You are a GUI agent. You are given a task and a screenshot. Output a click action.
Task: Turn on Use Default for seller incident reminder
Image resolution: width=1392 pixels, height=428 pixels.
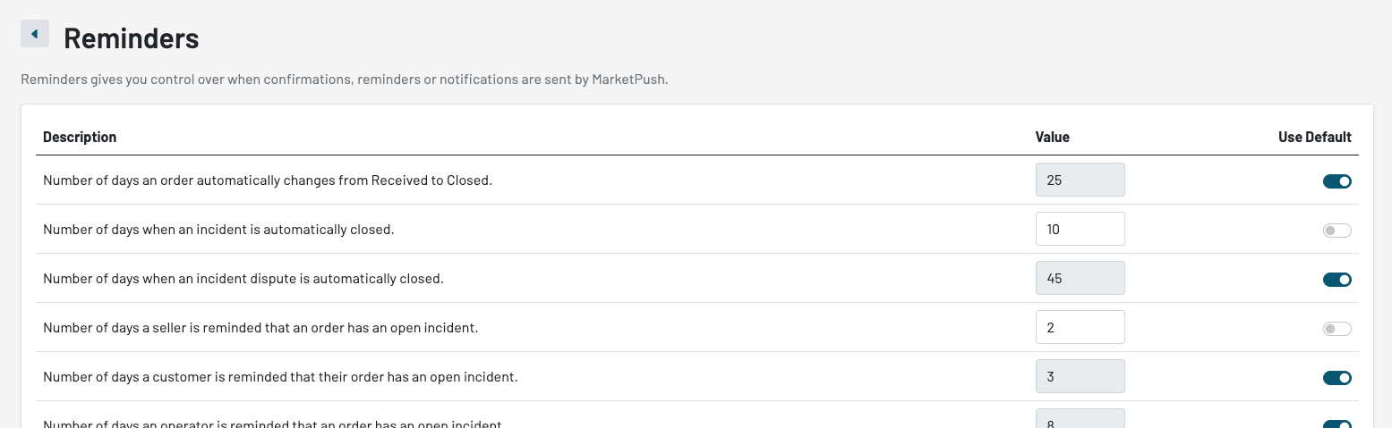tap(1336, 329)
